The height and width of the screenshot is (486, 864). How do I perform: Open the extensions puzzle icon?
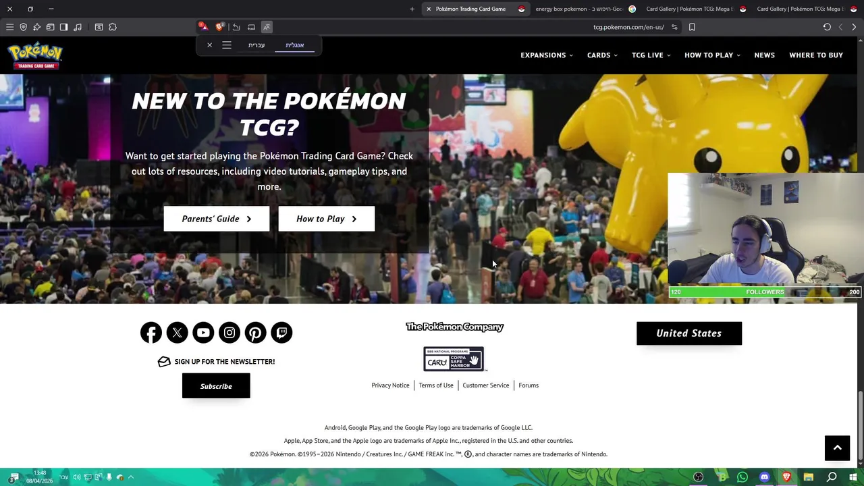tap(113, 27)
